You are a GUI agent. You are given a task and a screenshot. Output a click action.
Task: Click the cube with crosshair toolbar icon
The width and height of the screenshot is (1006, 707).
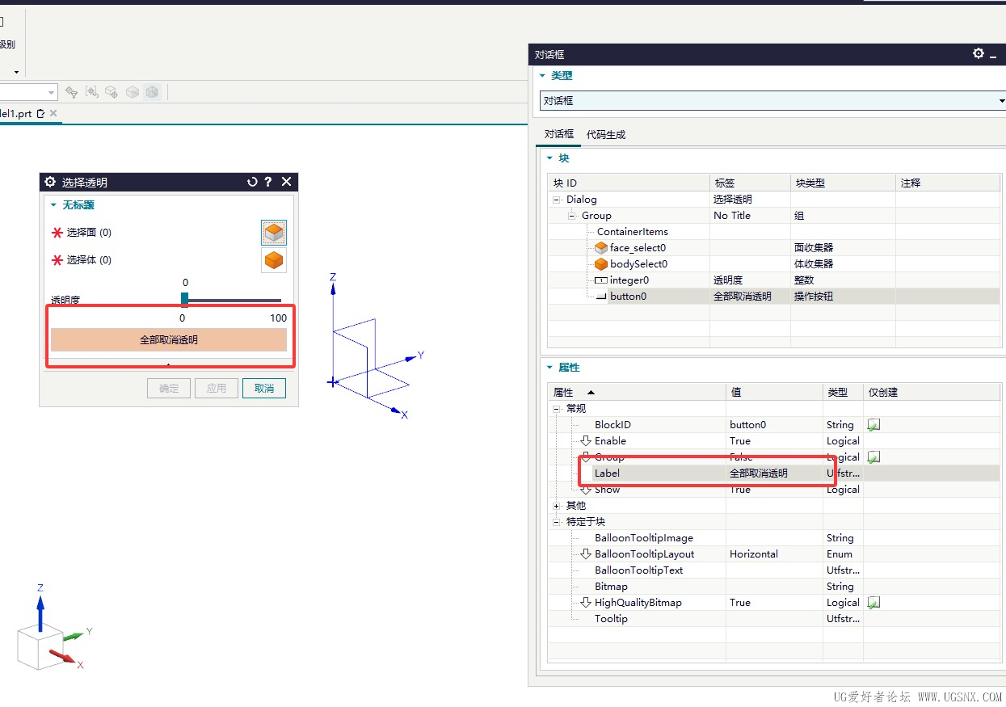(x=112, y=92)
